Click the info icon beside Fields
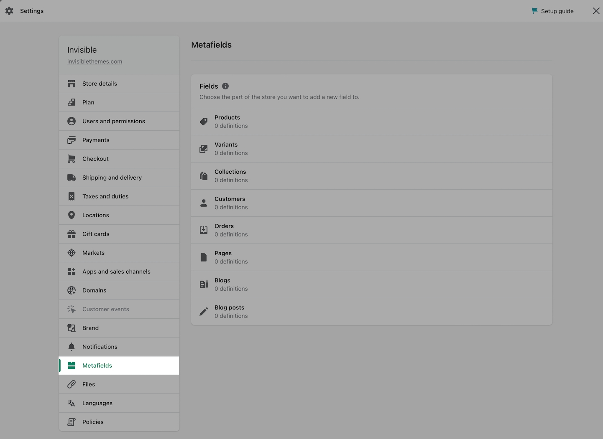Screen dimensions: 603x439 tap(225, 86)
